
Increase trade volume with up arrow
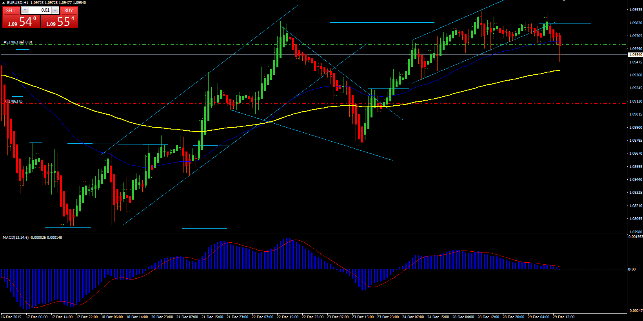pos(55,11)
